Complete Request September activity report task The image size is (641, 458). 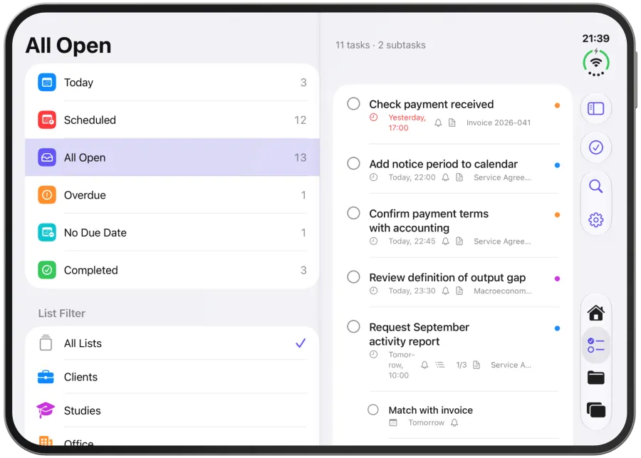click(353, 327)
